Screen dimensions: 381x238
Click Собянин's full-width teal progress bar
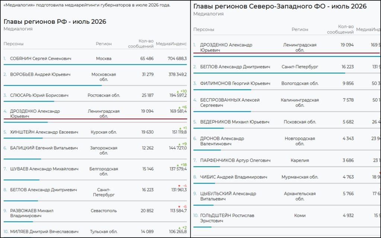(x=95, y=65)
